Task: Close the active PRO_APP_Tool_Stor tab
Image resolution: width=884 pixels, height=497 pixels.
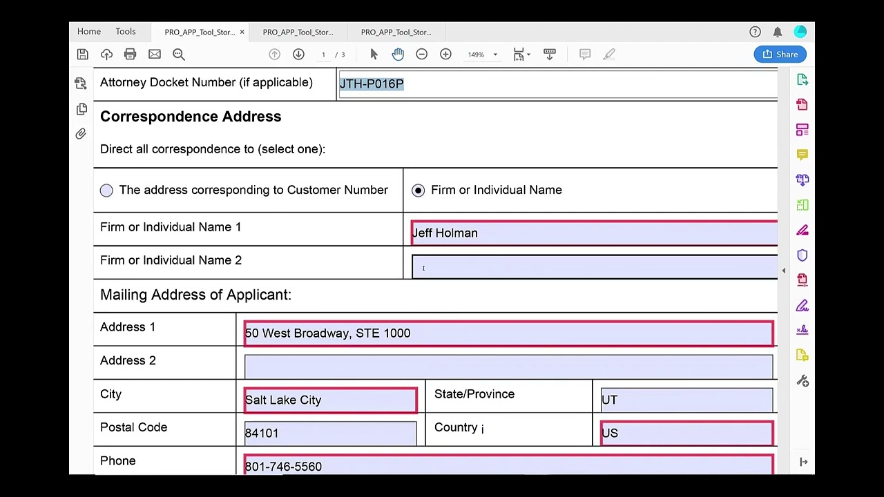Action: 242,32
